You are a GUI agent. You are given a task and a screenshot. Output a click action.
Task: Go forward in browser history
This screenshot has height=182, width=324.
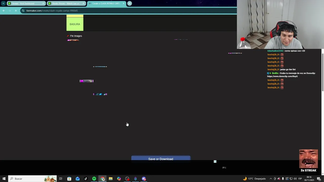(10, 11)
